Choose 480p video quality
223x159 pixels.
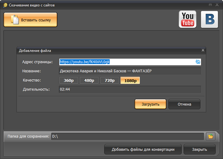(x=89, y=80)
